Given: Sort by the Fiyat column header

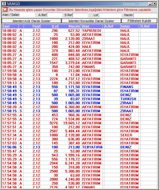Looking at the screenshot, I should [32, 26].
